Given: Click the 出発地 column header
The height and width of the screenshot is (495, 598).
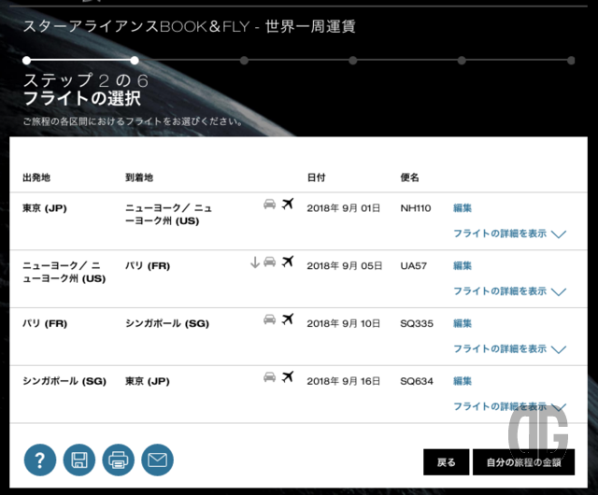Looking at the screenshot, I should [36, 177].
